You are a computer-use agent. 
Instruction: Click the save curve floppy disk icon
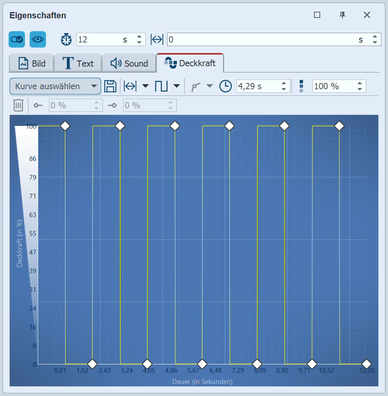click(x=111, y=86)
